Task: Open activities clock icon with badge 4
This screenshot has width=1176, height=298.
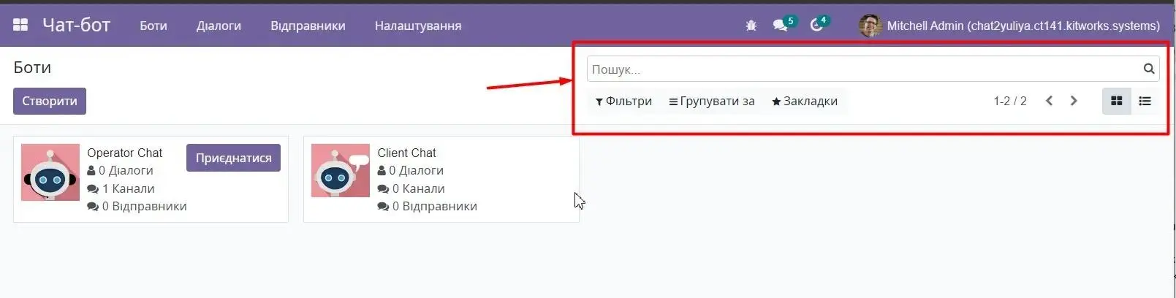Action: click(x=819, y=24)
